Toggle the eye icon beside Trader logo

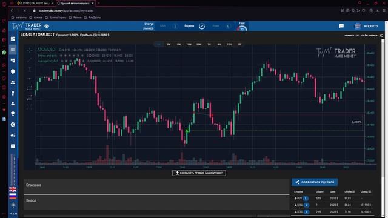pyautogui.click(x=47, y=26)
